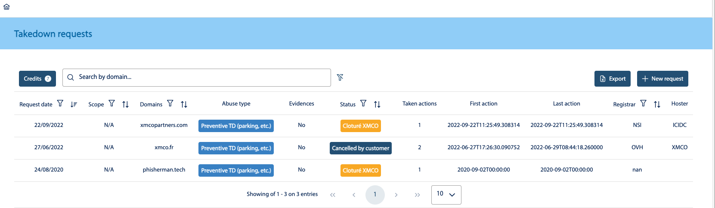Go to the next page arrow

coord(396,195)
